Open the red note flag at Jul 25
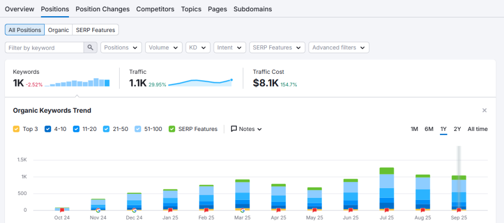This screenshot has height=223, width=504. click(386, 210)
